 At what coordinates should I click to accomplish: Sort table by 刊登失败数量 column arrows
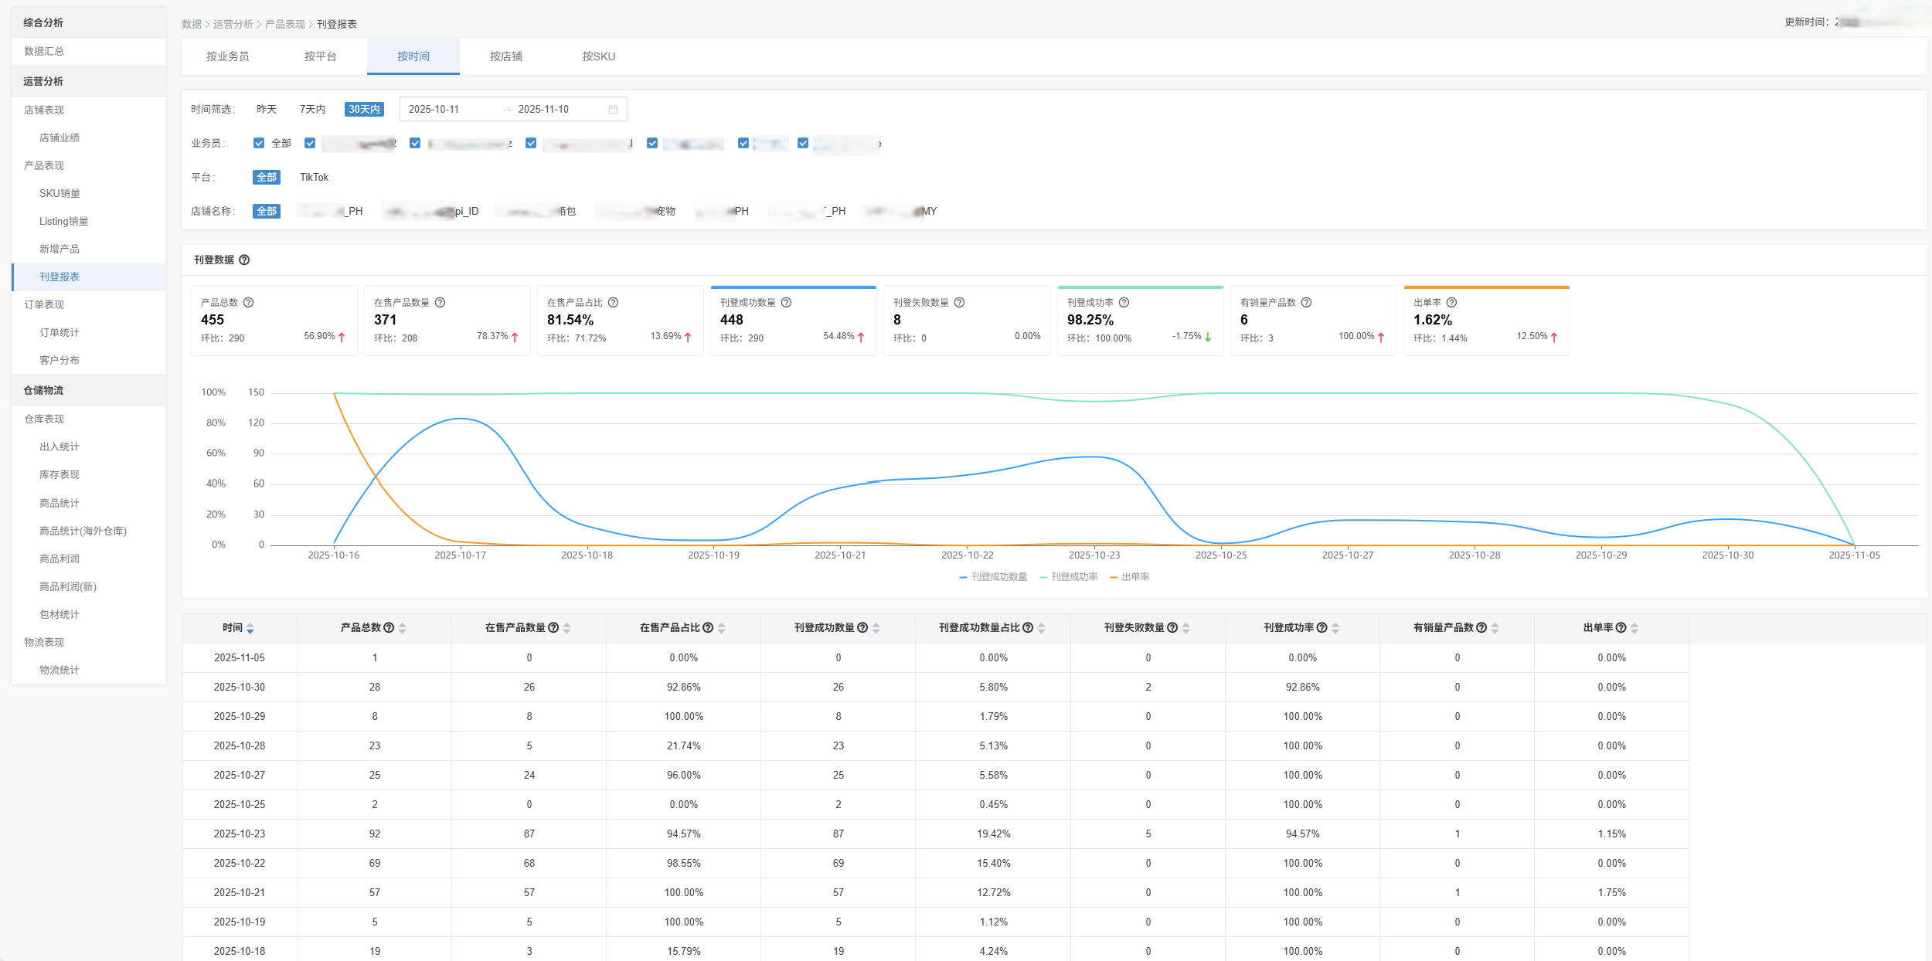tap(1186, 629)
